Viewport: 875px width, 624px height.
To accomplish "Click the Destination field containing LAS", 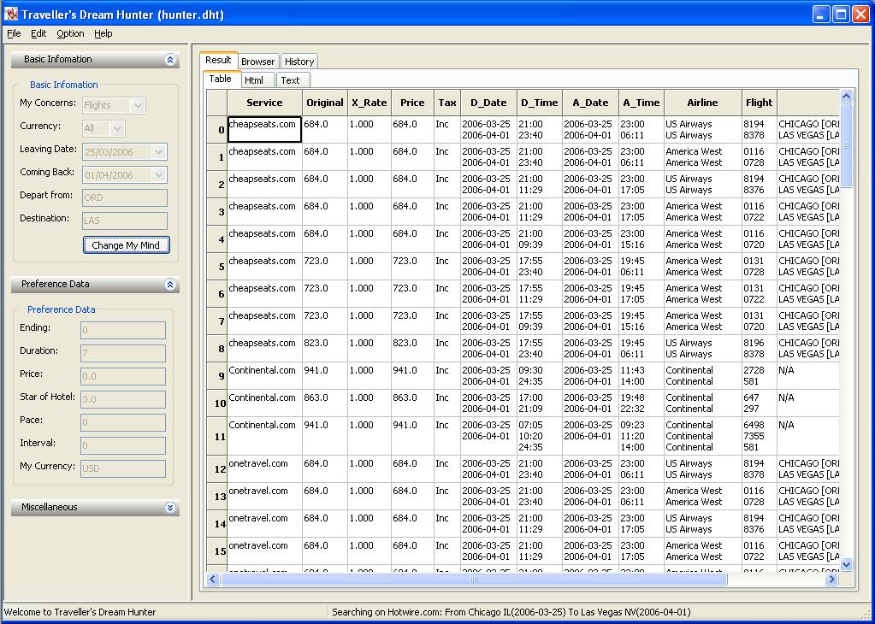I will 124,221.
